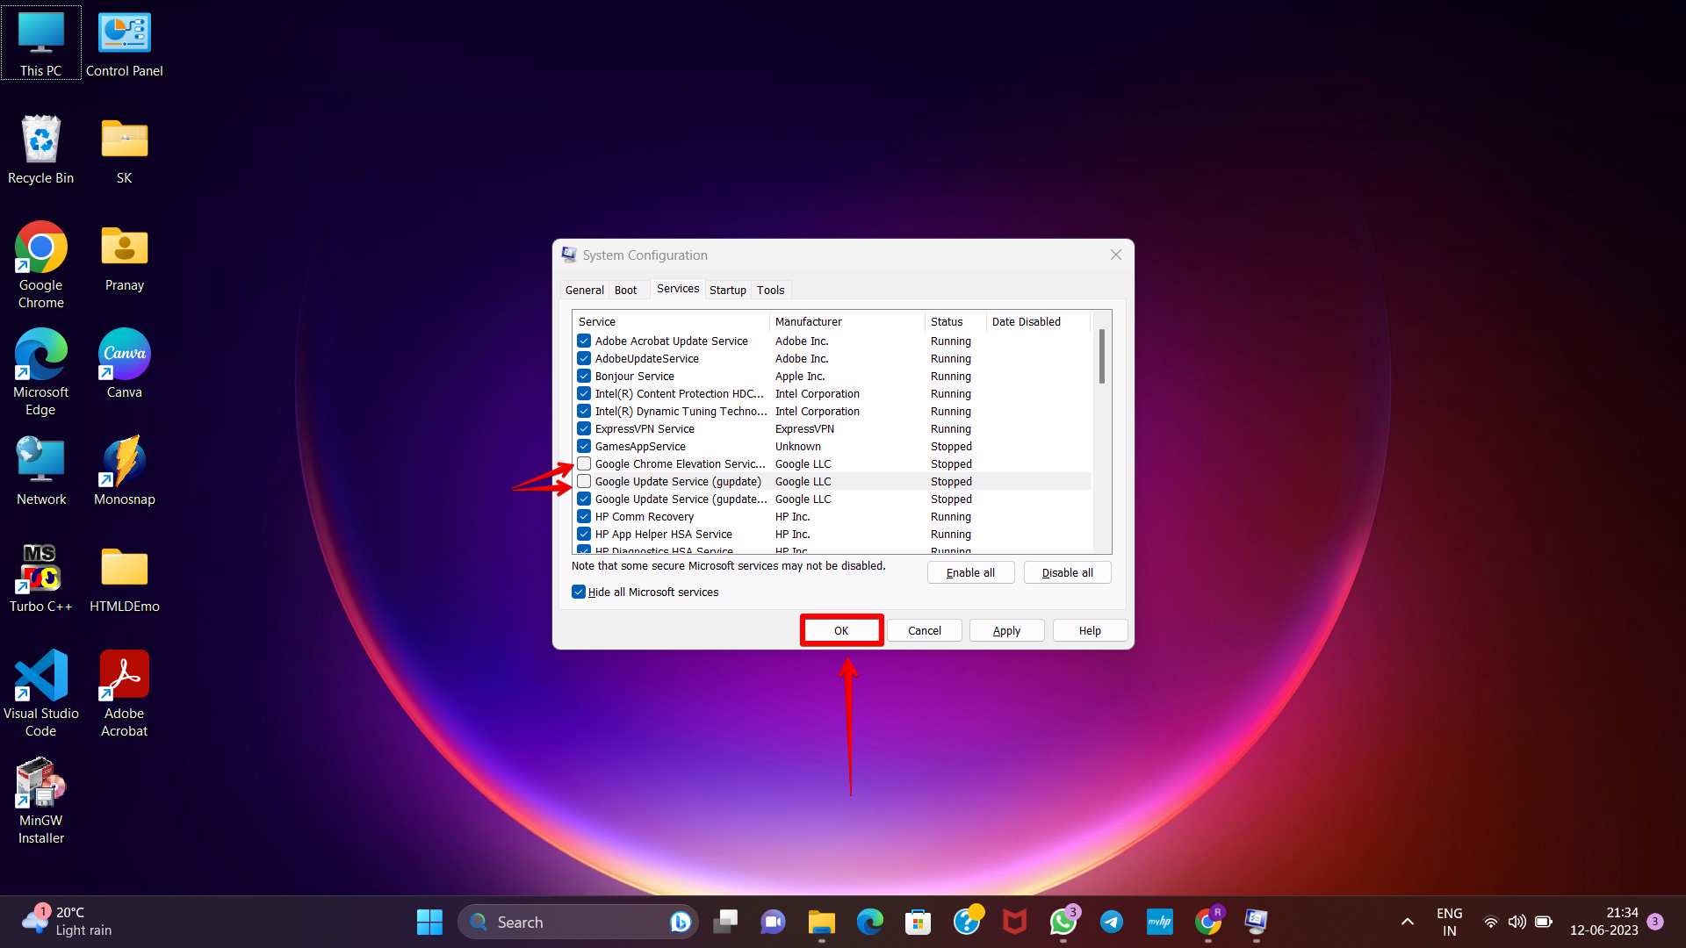The height and width of the screenshot is (948, 1686).
Task: Launch Google Chrome from desktop
Action: point(41,265)
